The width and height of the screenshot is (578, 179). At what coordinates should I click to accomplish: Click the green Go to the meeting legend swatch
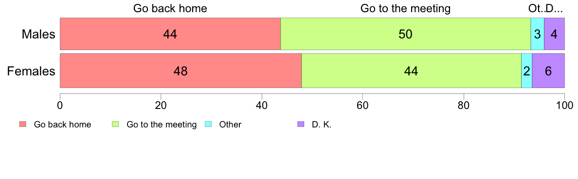pyautogui.click(x=115, y=125)
